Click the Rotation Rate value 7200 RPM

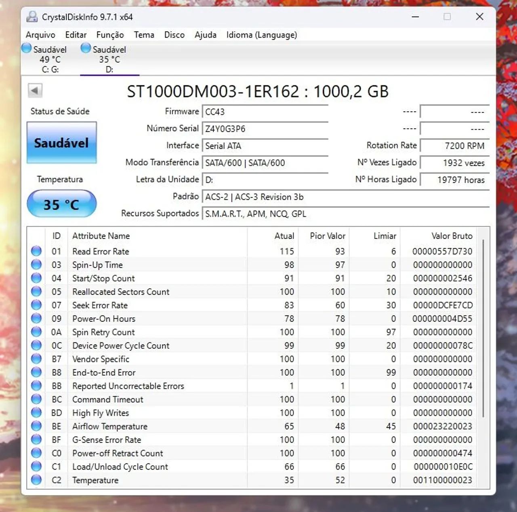pyautogui.click(x=455, y=146)
